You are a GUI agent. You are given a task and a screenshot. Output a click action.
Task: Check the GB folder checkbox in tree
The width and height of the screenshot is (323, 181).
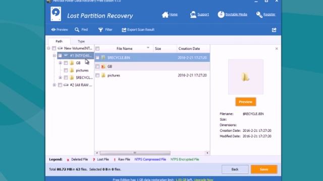click(66, 63)
